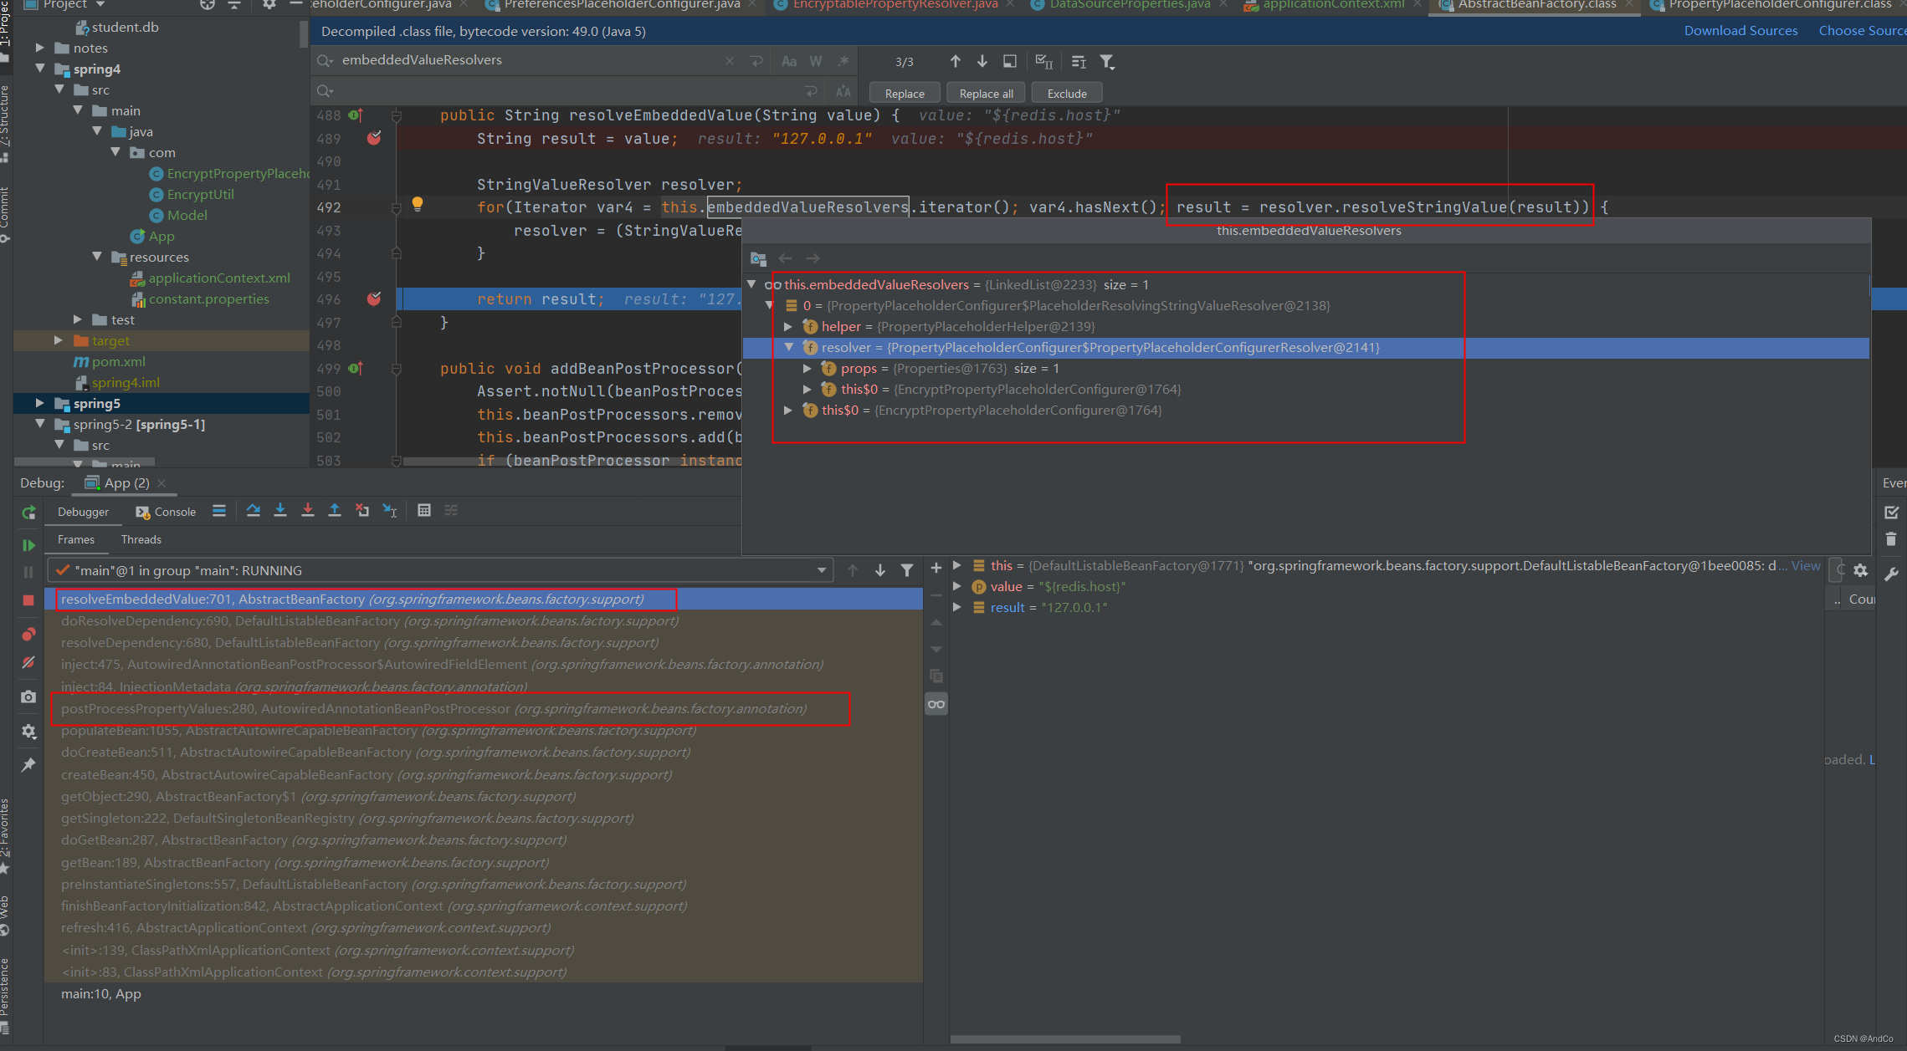Click the variables horizontal scrollbar

(1065, 1039)
